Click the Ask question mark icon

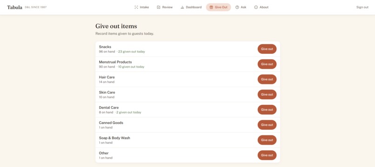pos(237,7)
